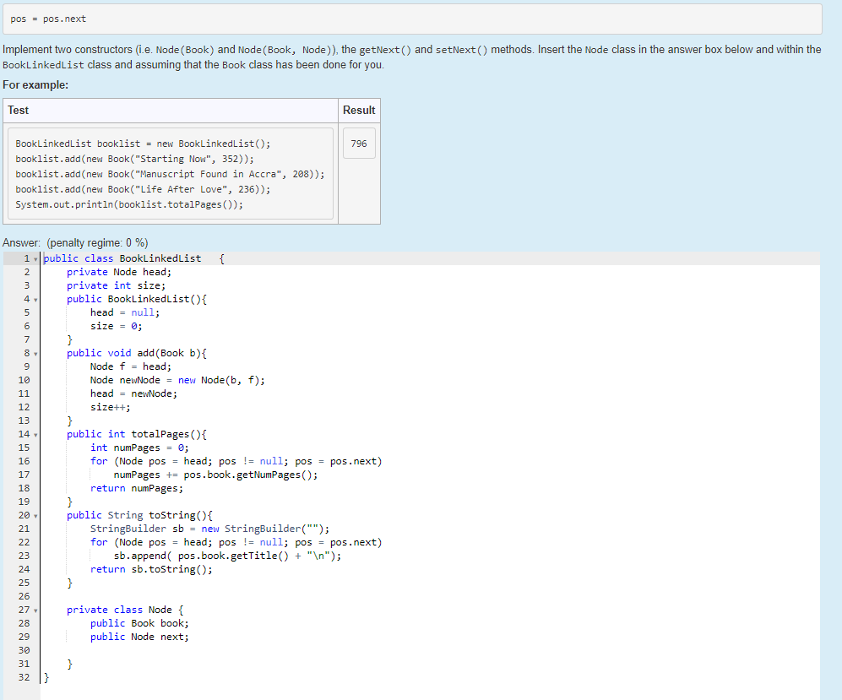The image size is (842, 700).
Task: Collapse the toString method fold arrow, line 20
Action: pyautogui.click(x=36, y=516)
